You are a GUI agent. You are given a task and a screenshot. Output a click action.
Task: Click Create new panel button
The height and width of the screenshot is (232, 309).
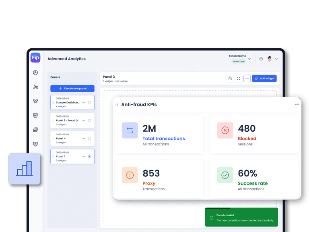72,88
